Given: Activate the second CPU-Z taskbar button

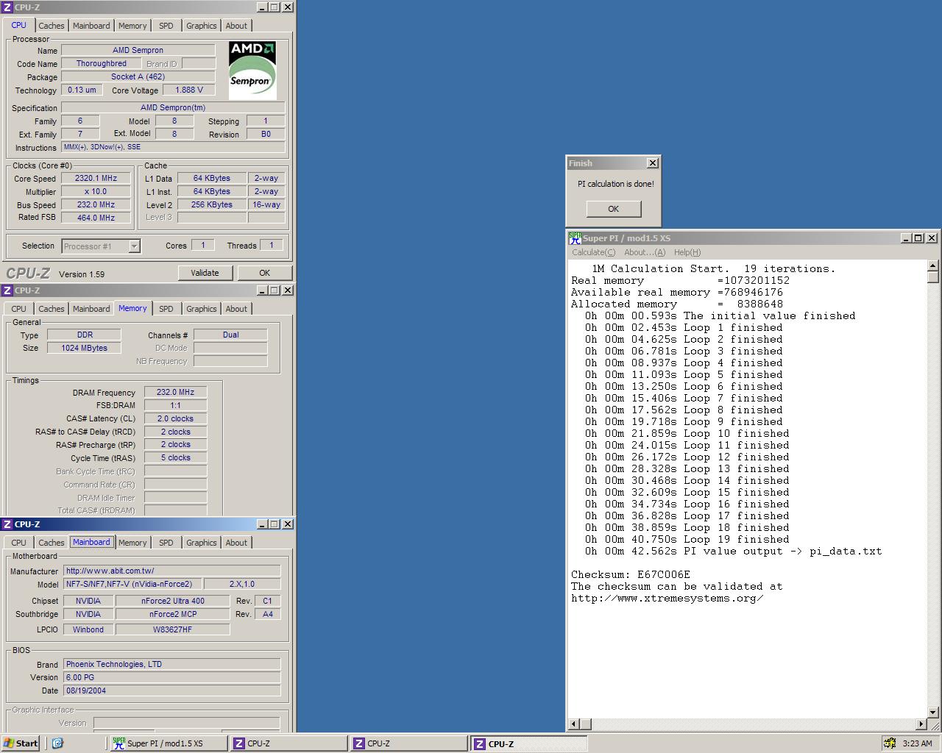Looking at the screenshot, I should coord(408,743).
